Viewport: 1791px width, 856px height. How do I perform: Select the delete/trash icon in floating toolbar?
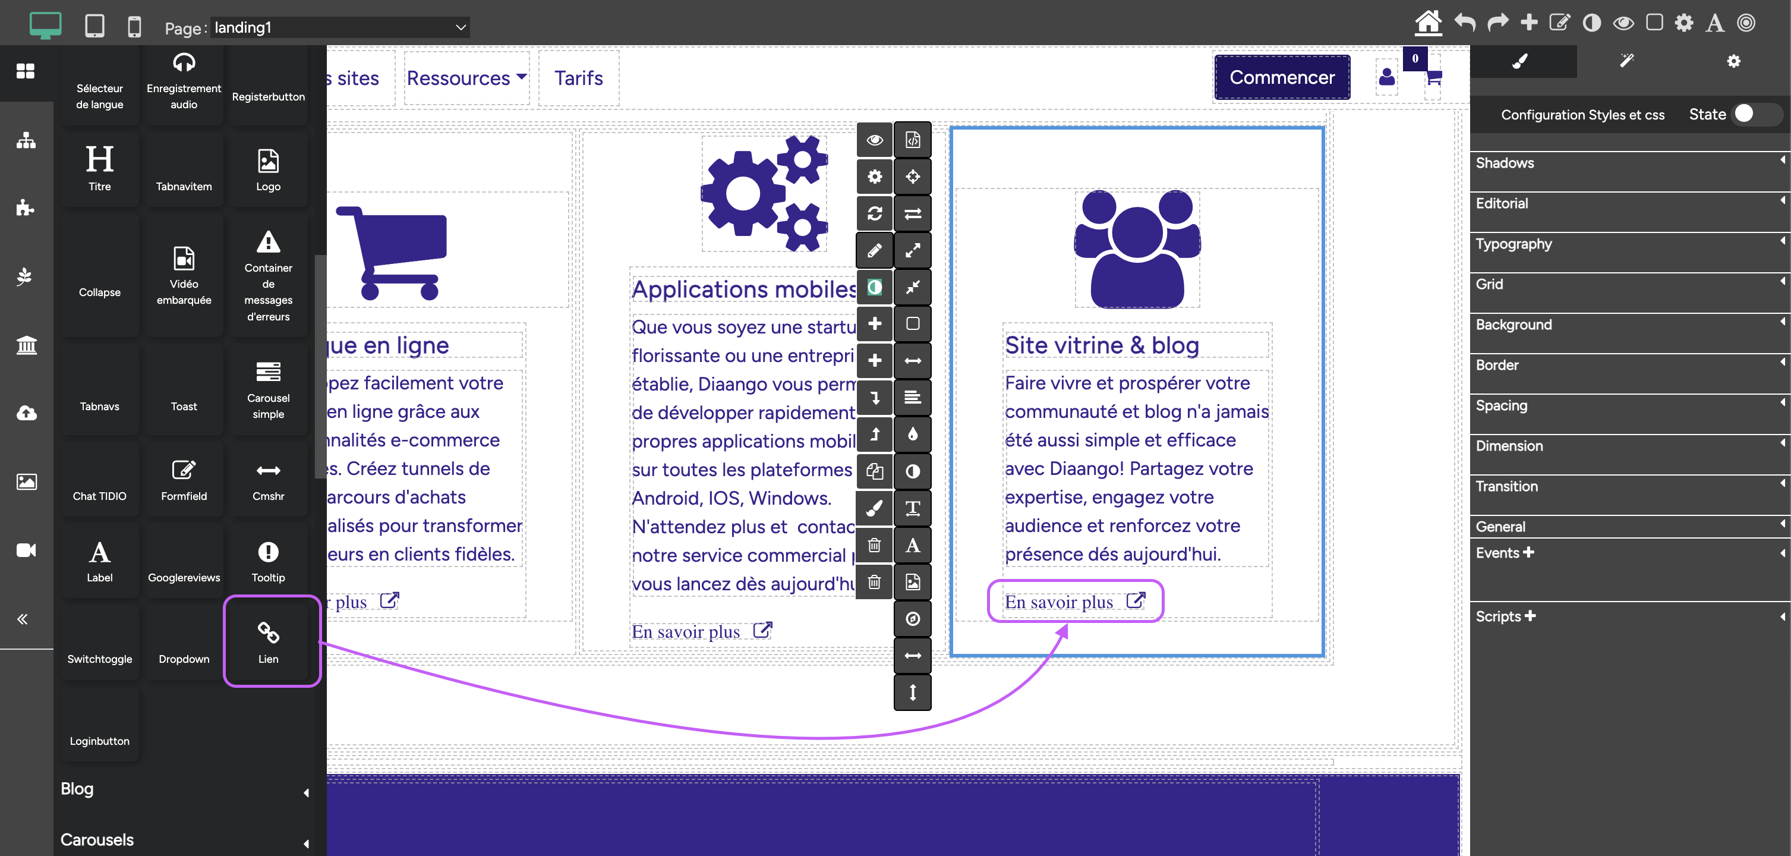(x=875, y=545)
